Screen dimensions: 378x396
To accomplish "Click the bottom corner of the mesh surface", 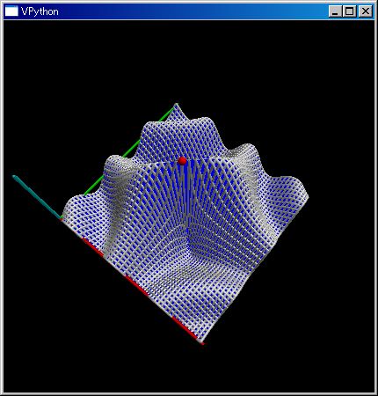I will click(x=201, y=342).
